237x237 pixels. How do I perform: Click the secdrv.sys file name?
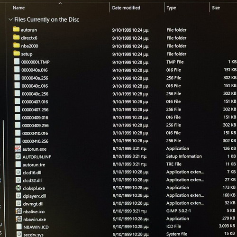(x=33, y=235)
